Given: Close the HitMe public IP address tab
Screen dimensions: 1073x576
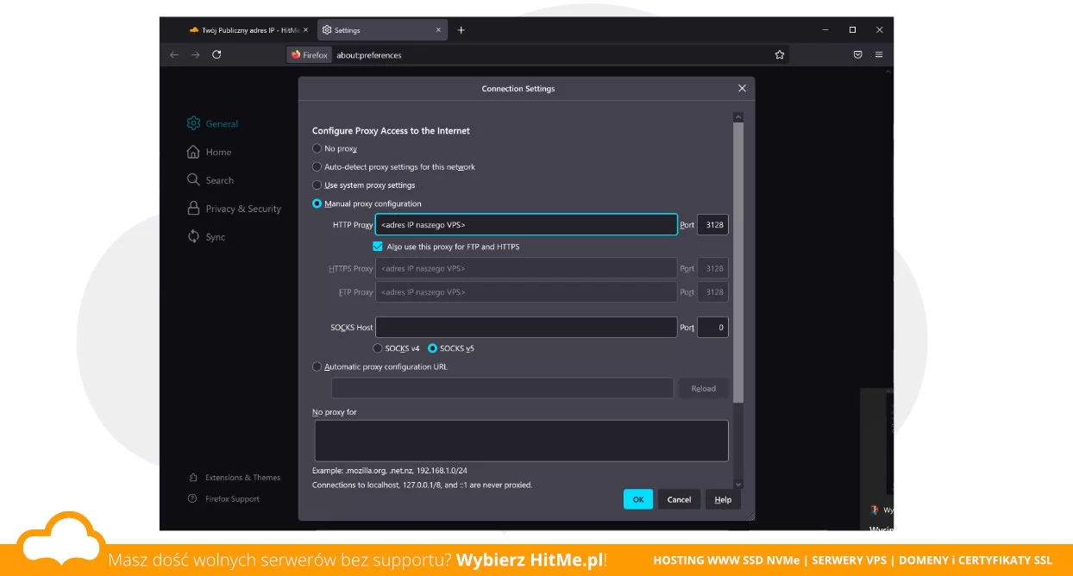Looking at the screenshot, I should pyautogui.click(x=305, y=30).
